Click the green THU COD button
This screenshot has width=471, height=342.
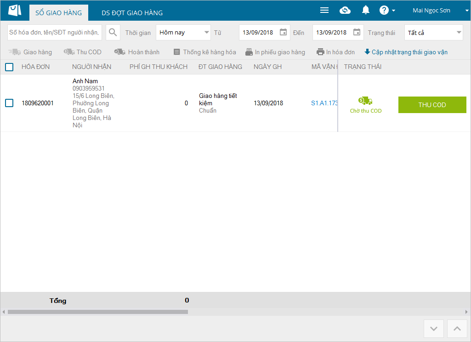(432, 105)
